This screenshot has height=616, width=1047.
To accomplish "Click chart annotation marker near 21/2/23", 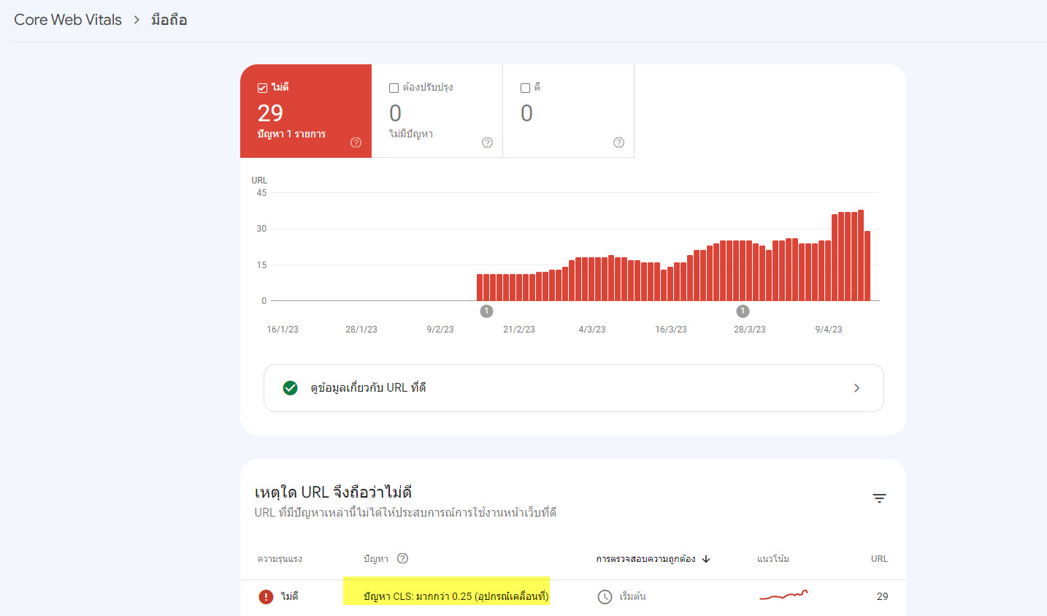I will [x=486, y=311].
